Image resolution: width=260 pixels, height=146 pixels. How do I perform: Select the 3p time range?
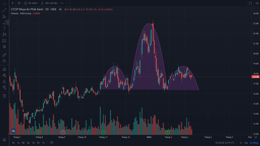point(28,143)
